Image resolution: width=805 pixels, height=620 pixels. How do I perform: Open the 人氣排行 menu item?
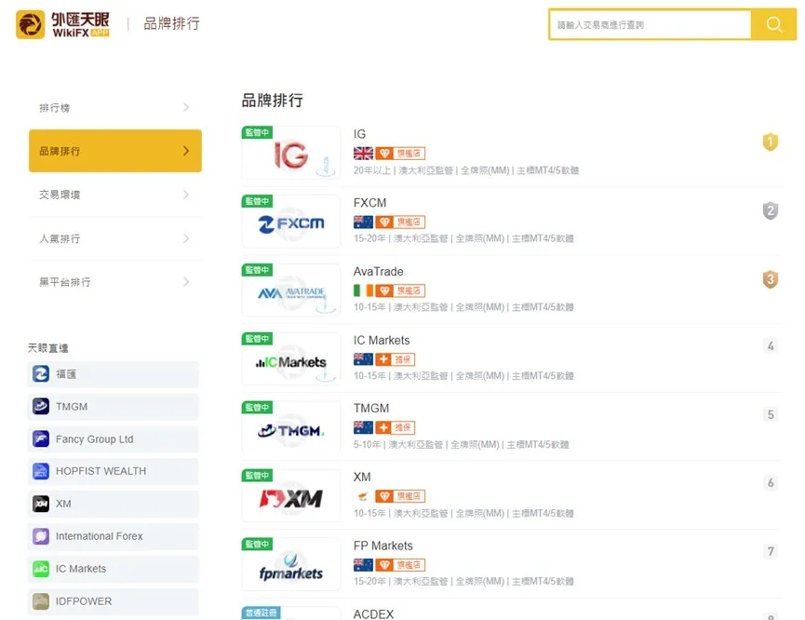pos(115,238)
